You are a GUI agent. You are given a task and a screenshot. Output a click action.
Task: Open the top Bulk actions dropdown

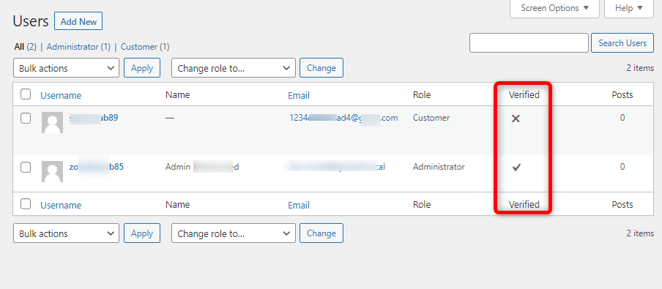pos(67,68)
